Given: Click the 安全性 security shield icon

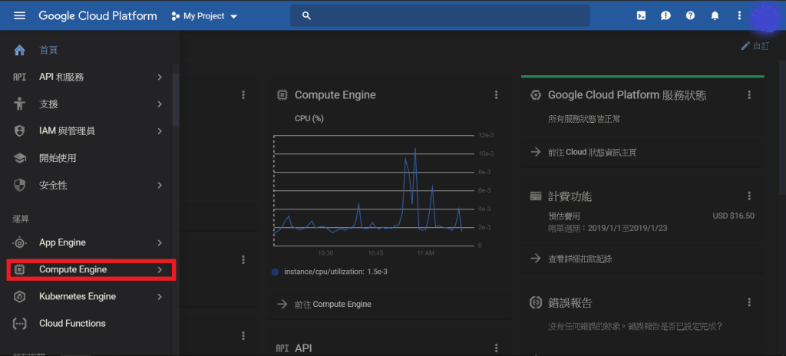Looking at the screenshot, I should 19,185.
